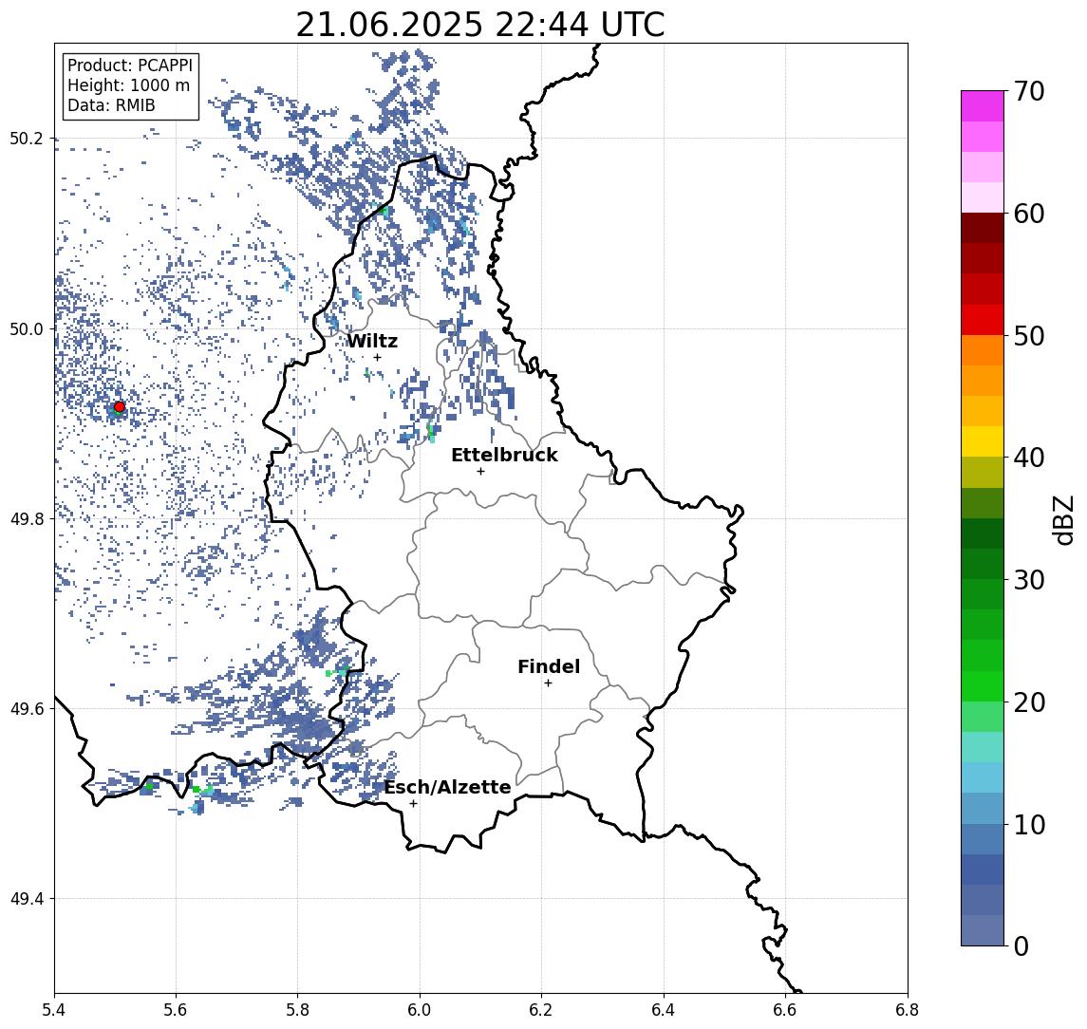Click the longitude axis label 5.4

point(54,1010)
